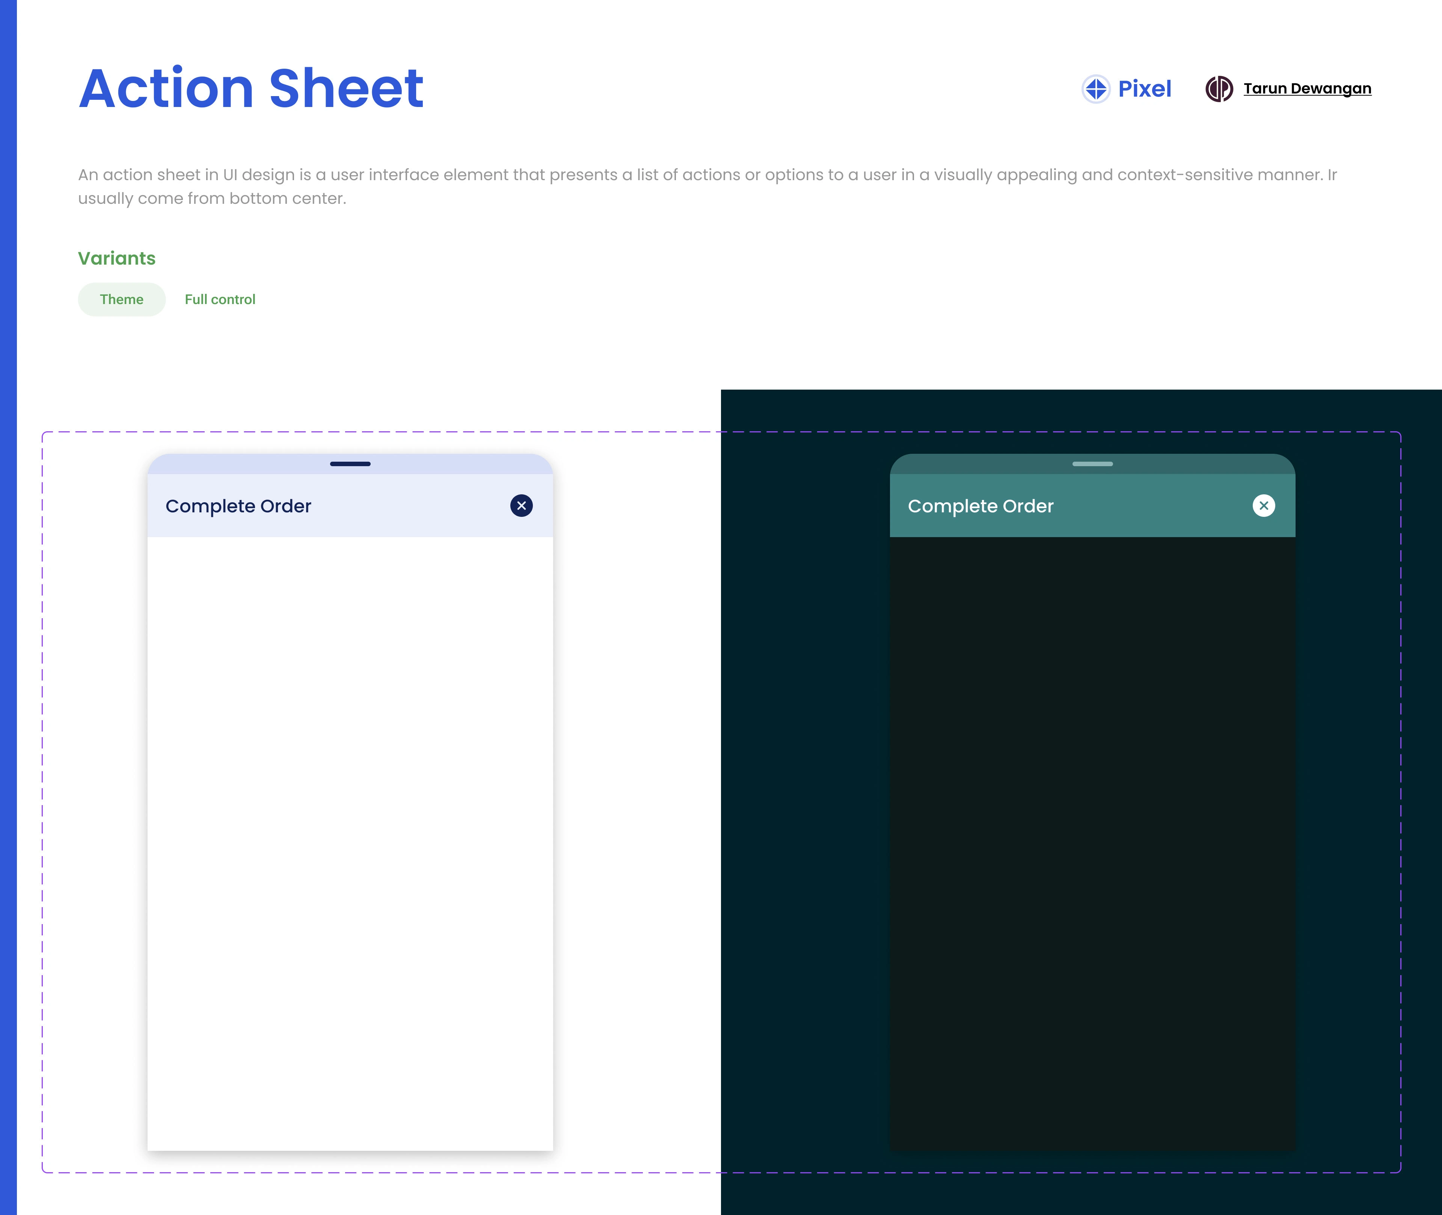Screen dimensions: 1442x1215
Task: Click the Pixel compass logo icon
Action: pyautogui.click(x=1095, y=89)
